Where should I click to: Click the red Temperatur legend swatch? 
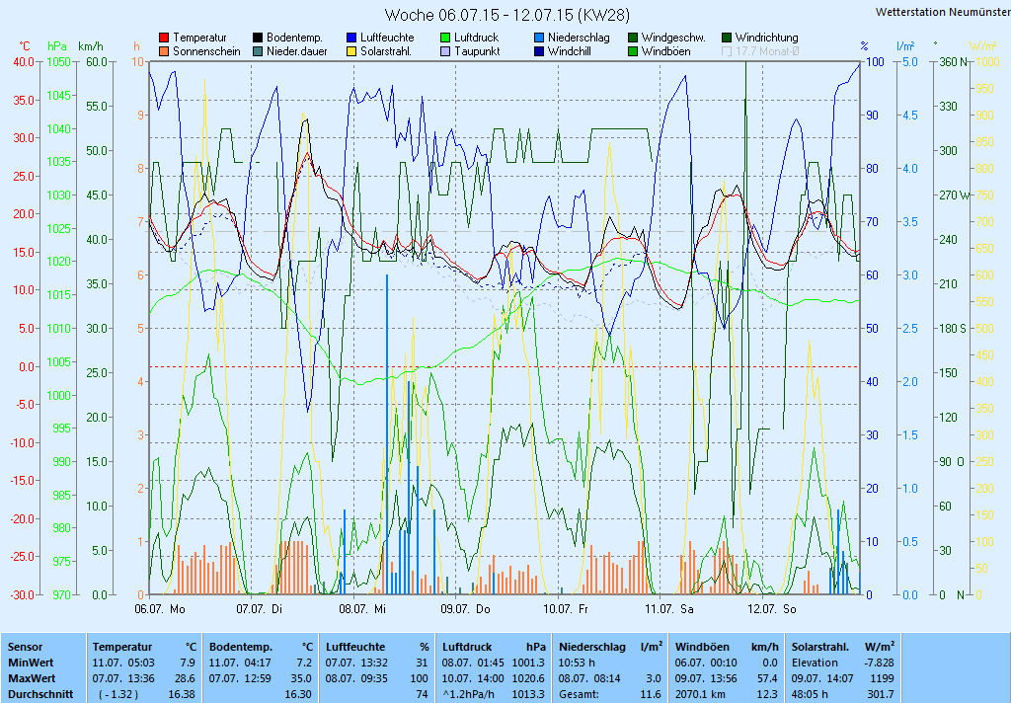[164, 38]
